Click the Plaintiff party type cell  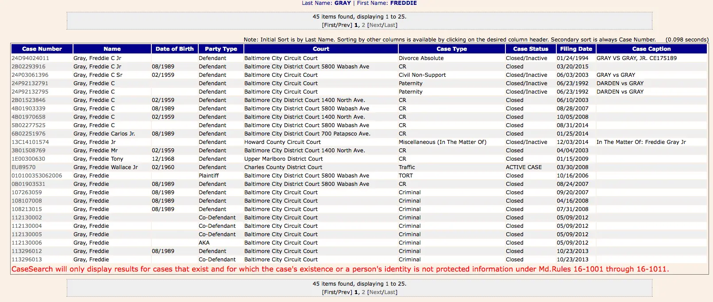tap(209, 176)
